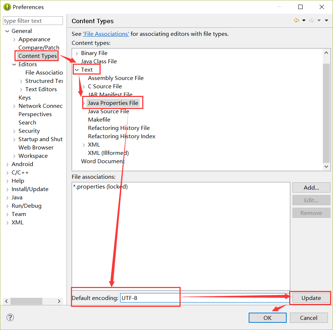Collapse the Editors tree node
Screen dimensions: 333x330
click(14, 64)
